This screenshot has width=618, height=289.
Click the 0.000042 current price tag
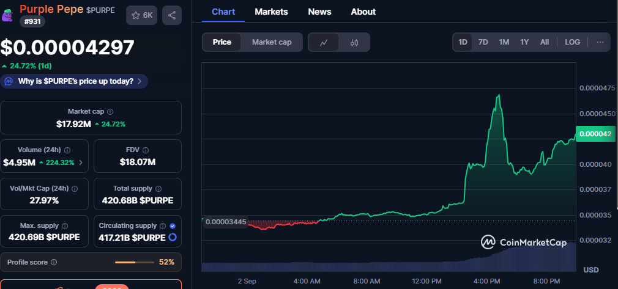pyautogui.click(x=595, y=134)
